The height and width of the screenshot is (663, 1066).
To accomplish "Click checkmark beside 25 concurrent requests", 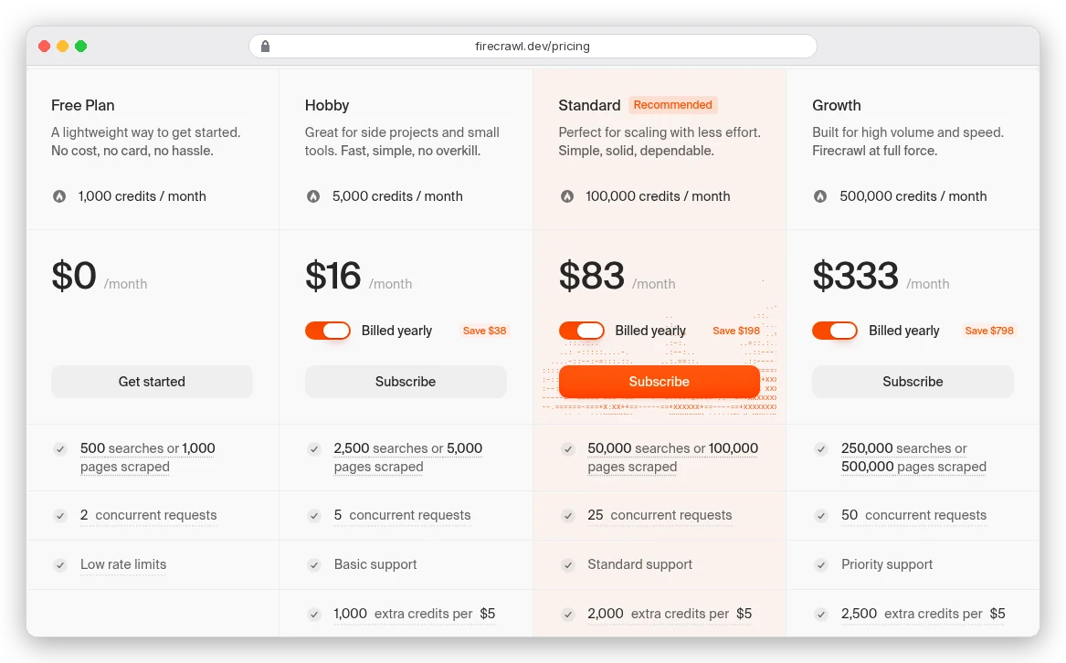I will click(567, 515).
